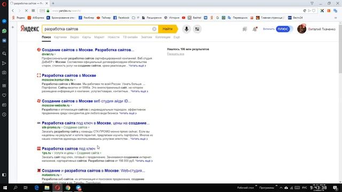Open 'Создание сайтов в Москве. Разработка сайтов' result
This screenshot has height=192, width=342.
pyautogui.click(x=88, y=50)
